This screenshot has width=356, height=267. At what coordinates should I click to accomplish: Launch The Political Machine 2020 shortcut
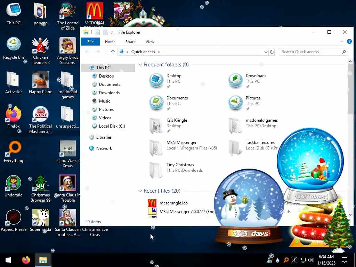click(40, 120)
